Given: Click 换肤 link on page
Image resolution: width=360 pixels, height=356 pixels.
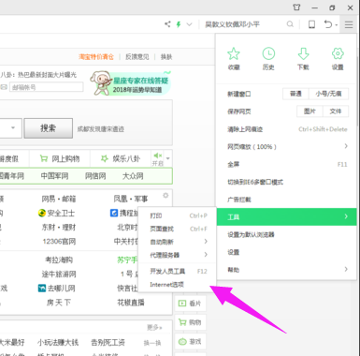Looking at the screenshot, I should pyautogui.click(x=166, y=57).
